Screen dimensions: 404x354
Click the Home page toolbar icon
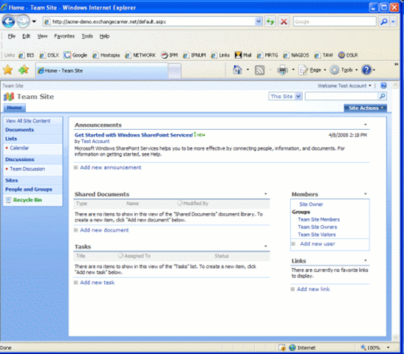(237, 70)
